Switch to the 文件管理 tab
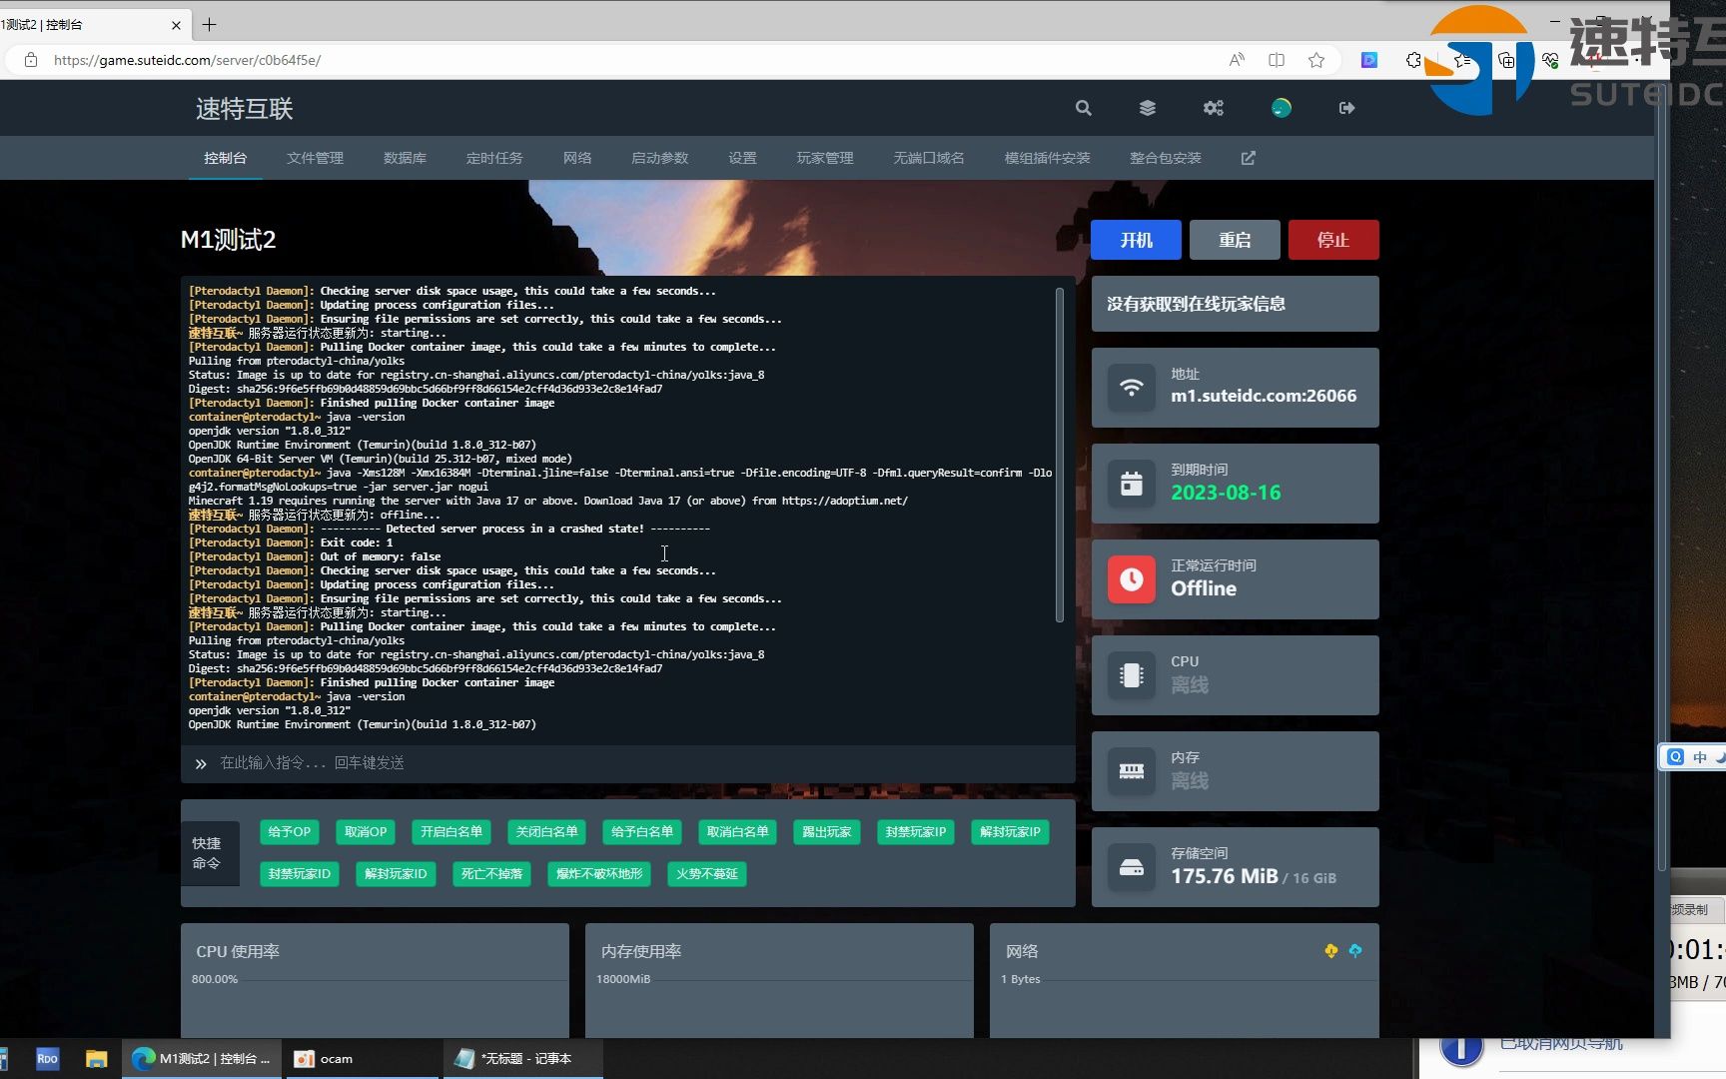This screenshot has width=1726, height=1079. [315, 158]
